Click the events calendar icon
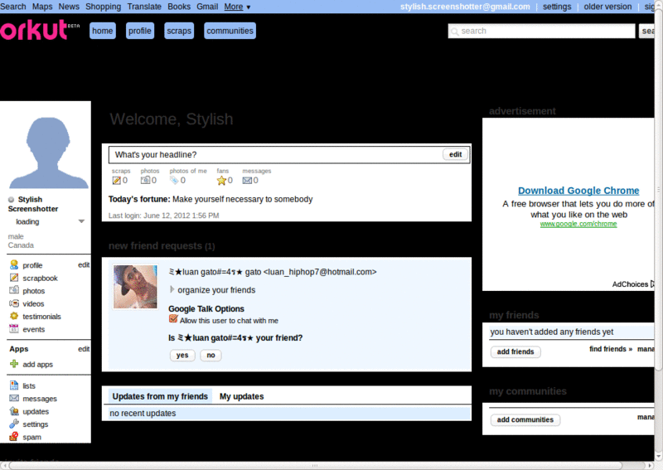The width and height of the screenshot is (663, 470). pos(14,329)
